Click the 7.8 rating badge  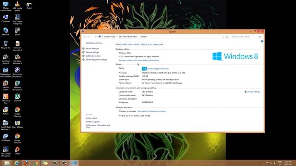[144, 69]
